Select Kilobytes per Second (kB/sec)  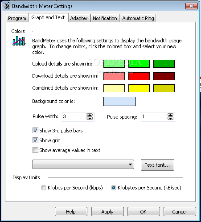[114, 188]
